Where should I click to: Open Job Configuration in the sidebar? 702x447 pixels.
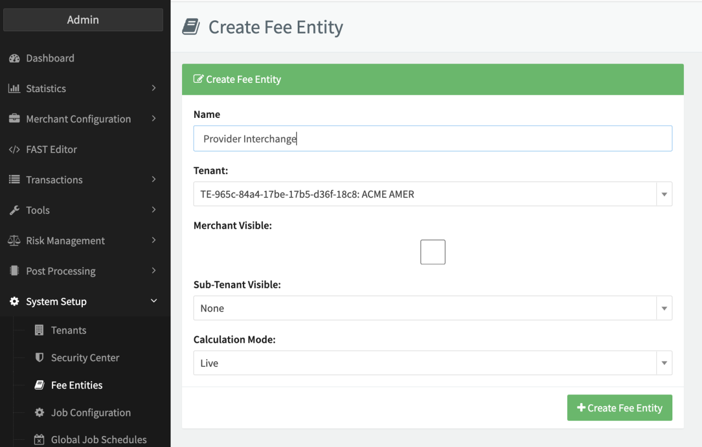(90, 412)
